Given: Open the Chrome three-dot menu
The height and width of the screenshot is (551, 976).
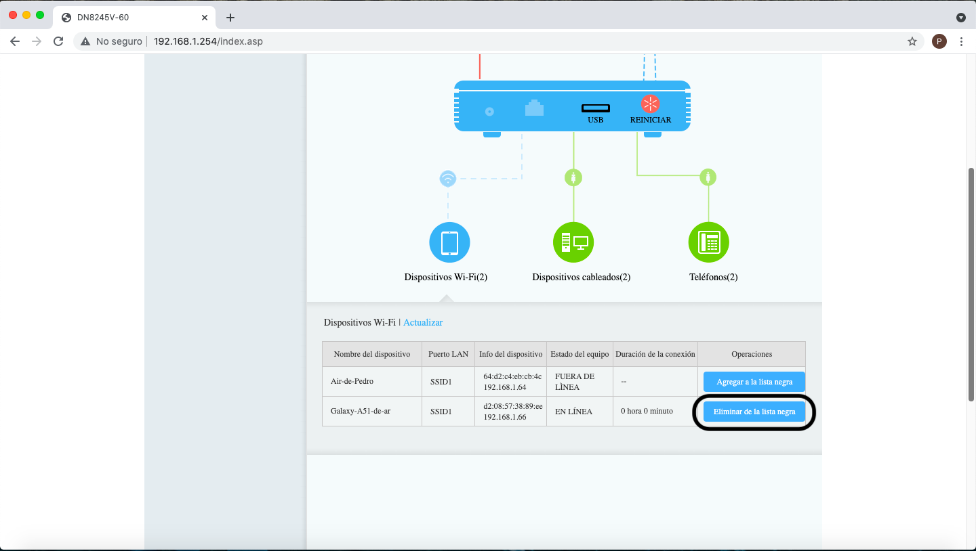Looking at the screenshot, I should (961, 41).
